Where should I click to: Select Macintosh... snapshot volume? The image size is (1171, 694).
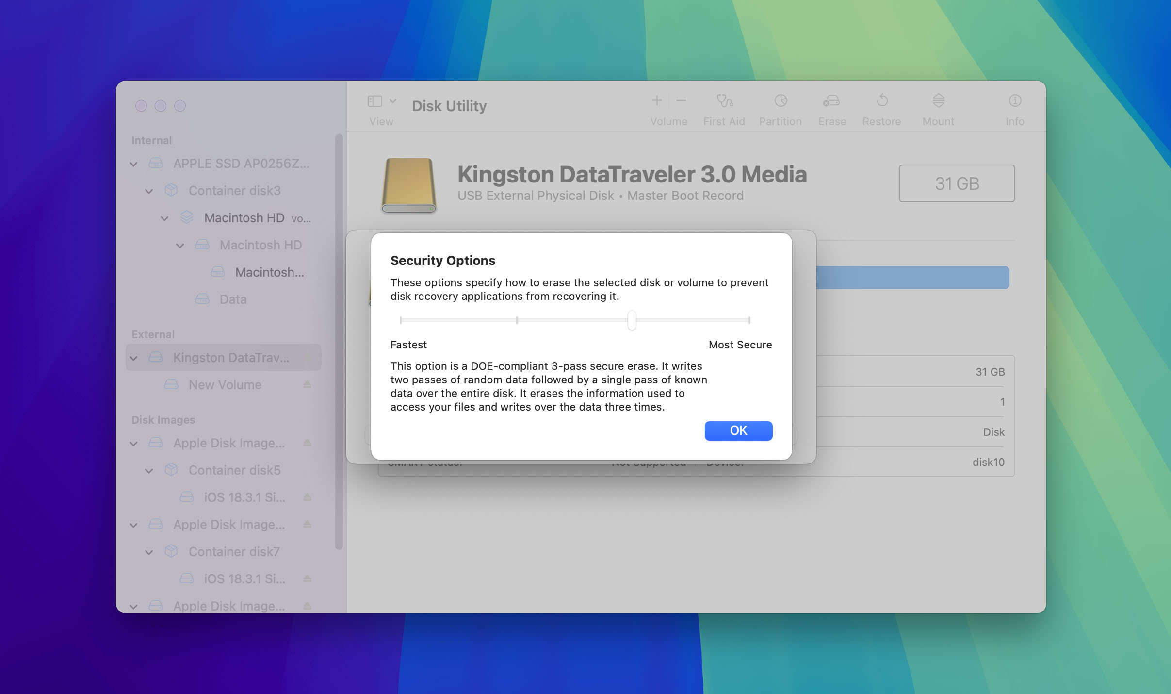pos(223,272)
